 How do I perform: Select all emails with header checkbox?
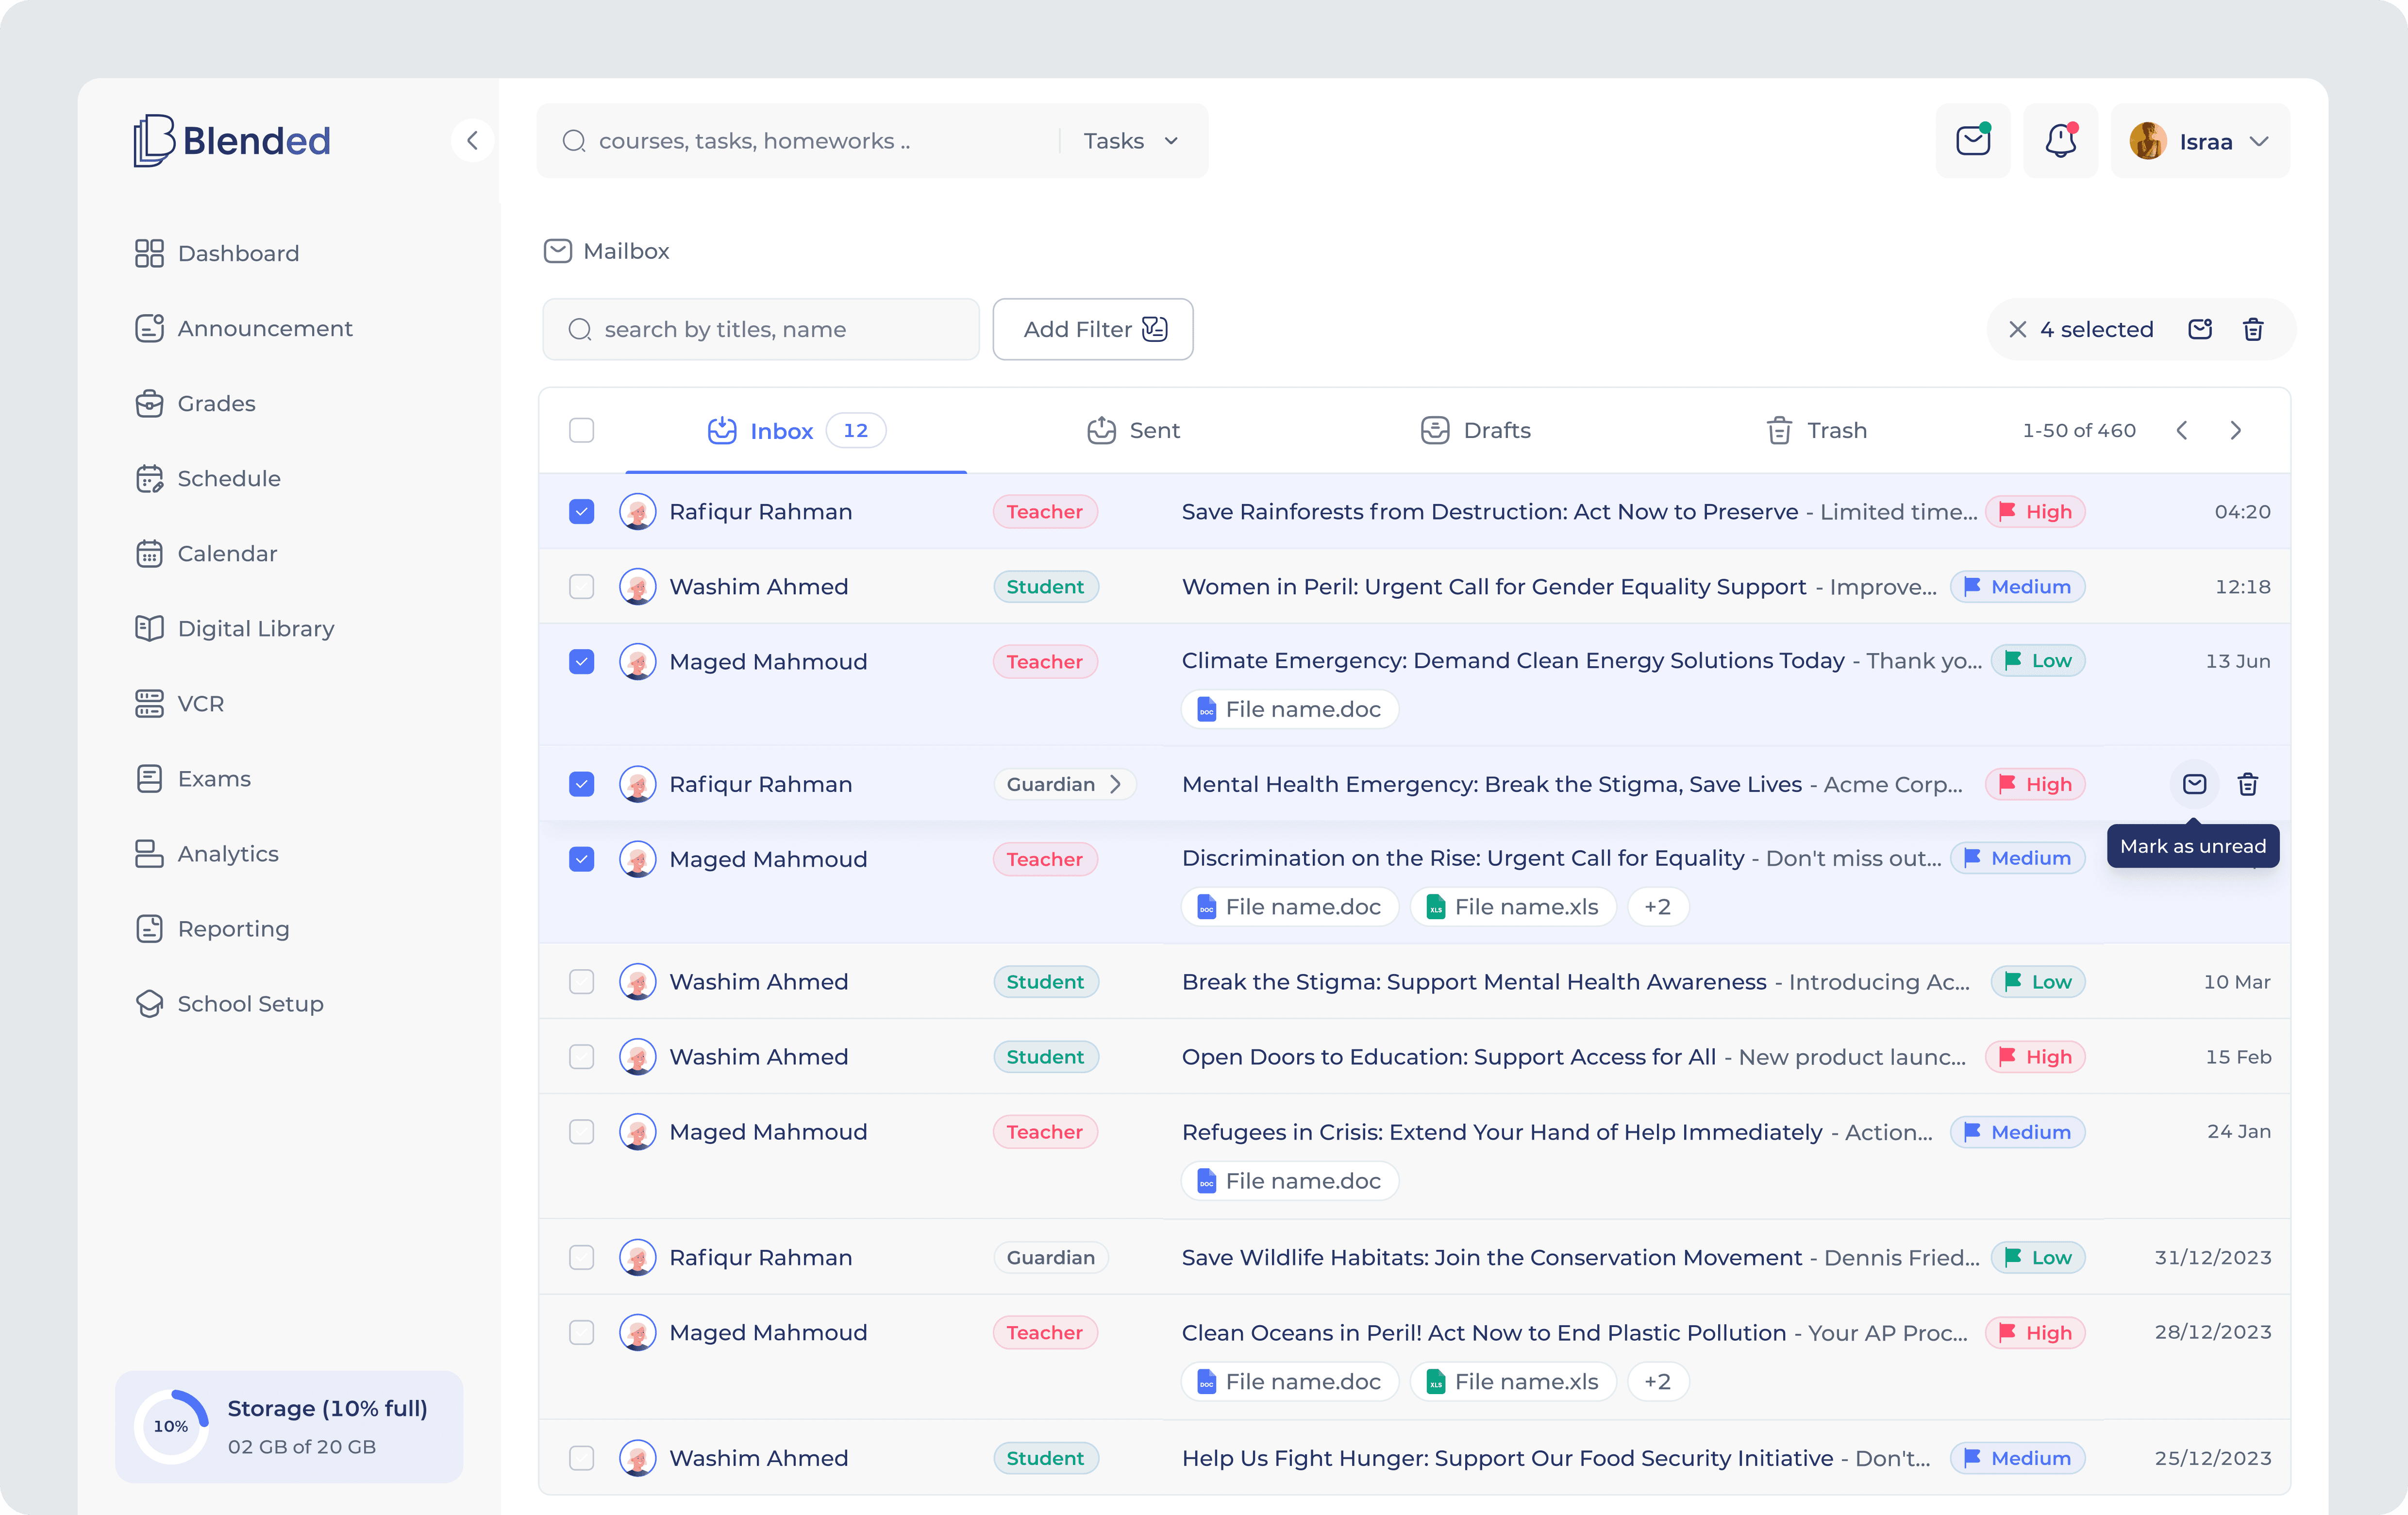[x=581, y=430]
